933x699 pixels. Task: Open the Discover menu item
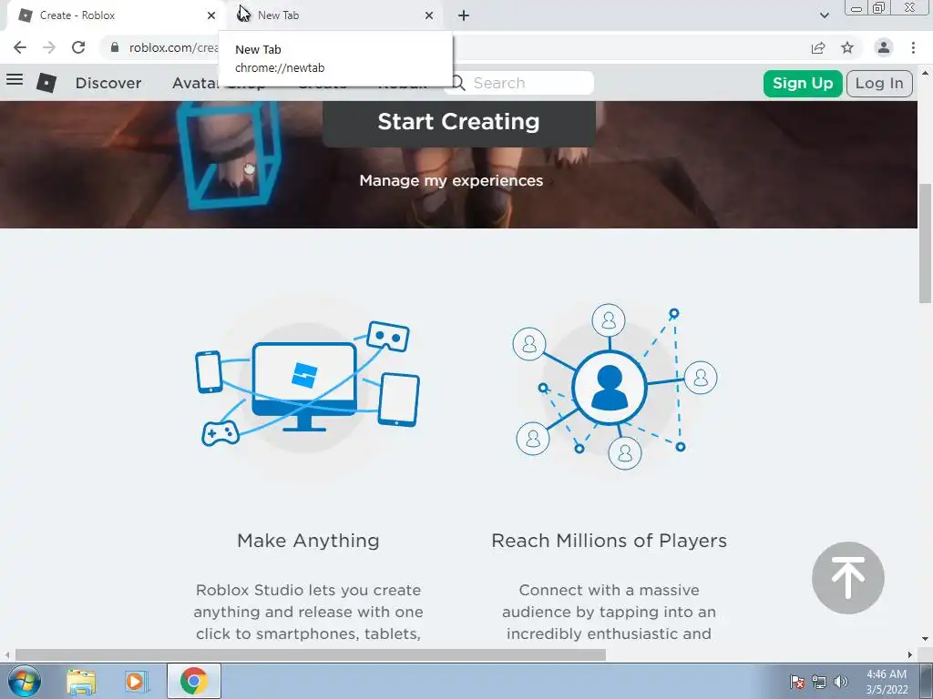point(108,83)
